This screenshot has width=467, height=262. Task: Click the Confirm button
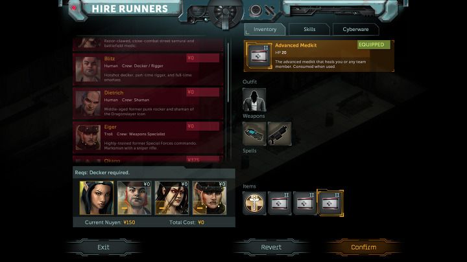[363, 247]
